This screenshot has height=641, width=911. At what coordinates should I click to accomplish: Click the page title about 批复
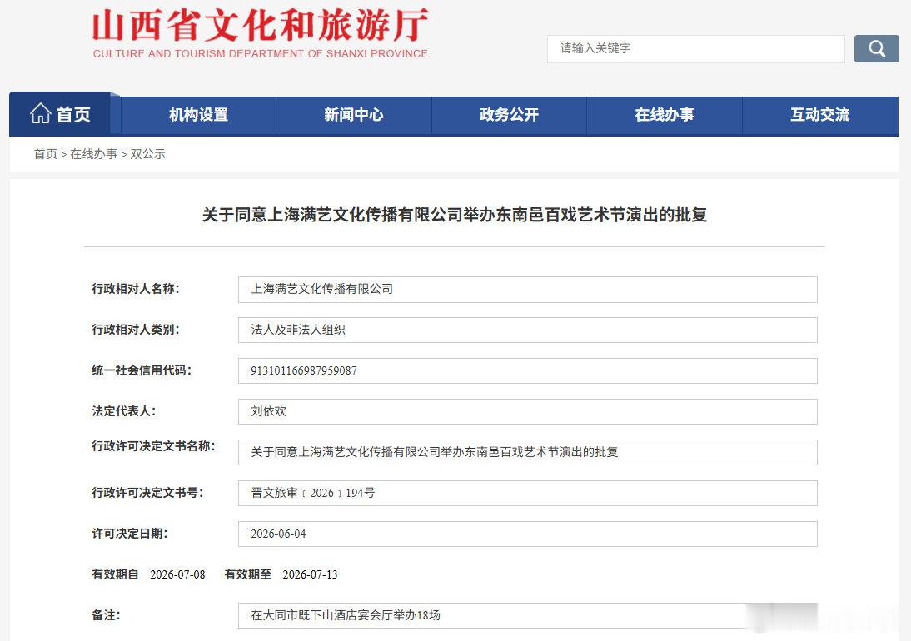tap(455, 215)
